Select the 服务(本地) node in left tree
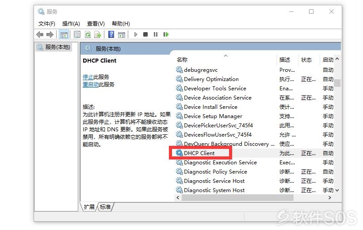Image resolution: width=363 pixels, height=230 pixels. tap(53, 47)
